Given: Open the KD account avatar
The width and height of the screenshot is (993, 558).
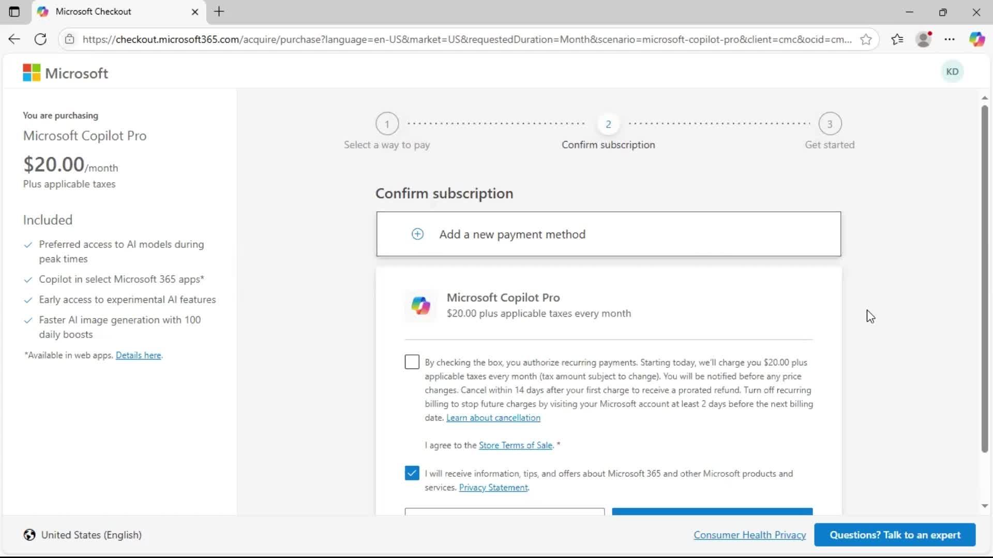Looking at the screenshot, I should coord(952,72).
